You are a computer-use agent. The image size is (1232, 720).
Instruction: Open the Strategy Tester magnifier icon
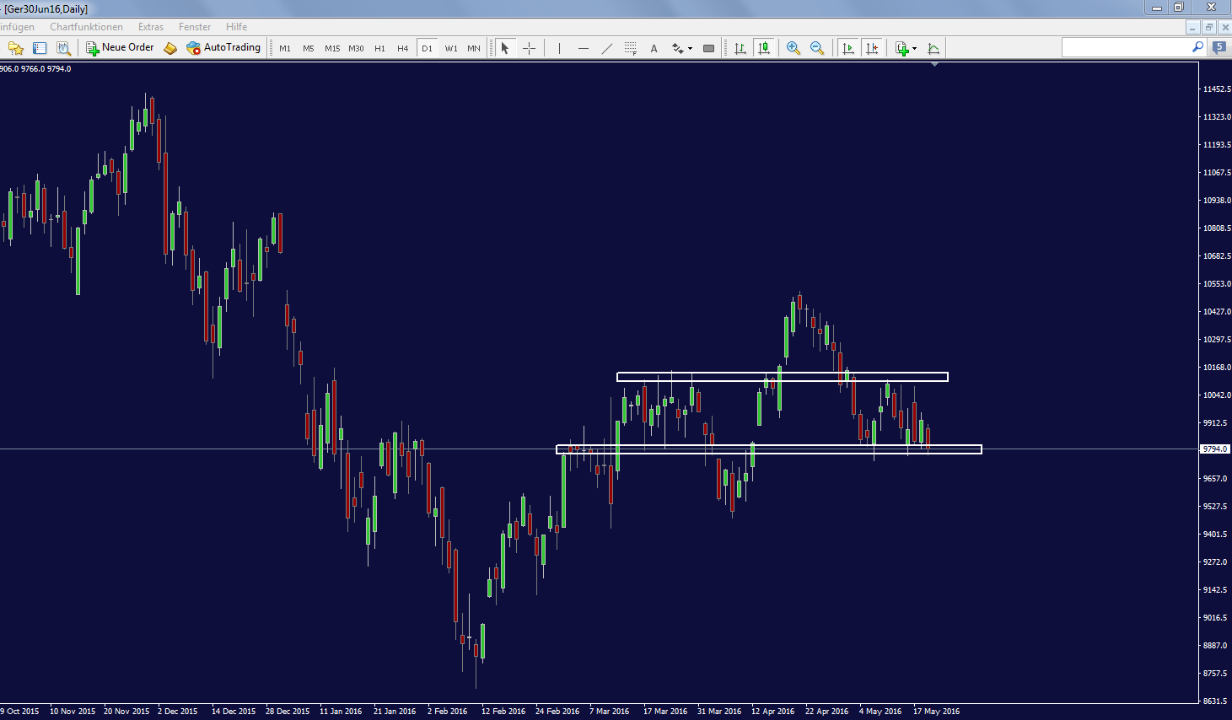coord(63,48)
